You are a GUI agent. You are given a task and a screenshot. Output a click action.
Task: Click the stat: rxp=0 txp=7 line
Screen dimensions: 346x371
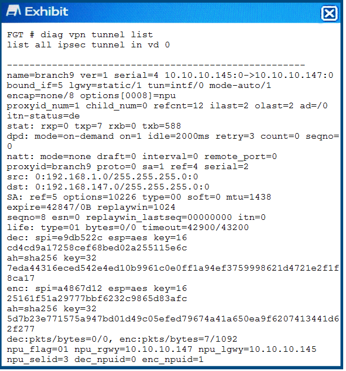click(94, 126)
